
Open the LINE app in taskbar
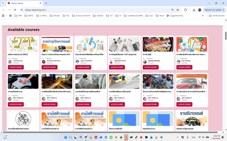pyautogui.click(x=111, y=137)
